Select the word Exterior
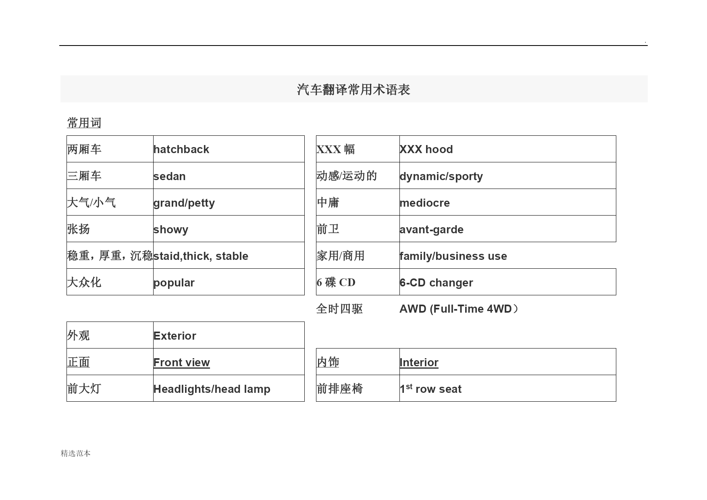Viewport: 707px width, 500px height. click(175, 336)
